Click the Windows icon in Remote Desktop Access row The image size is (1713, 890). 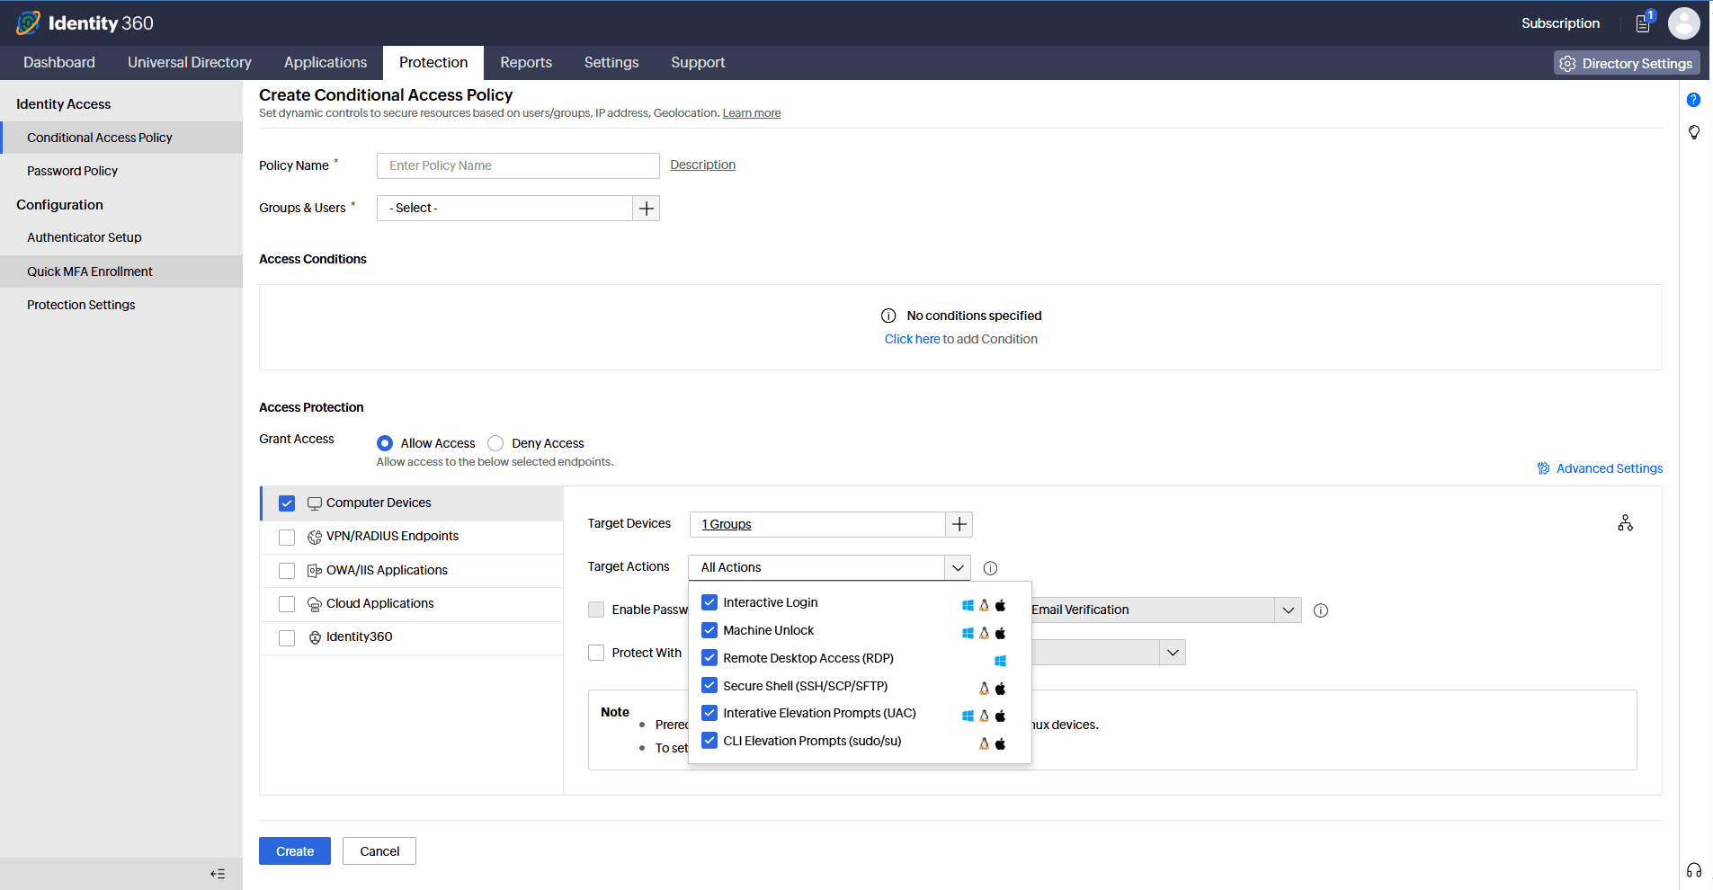click(1000, 661)
